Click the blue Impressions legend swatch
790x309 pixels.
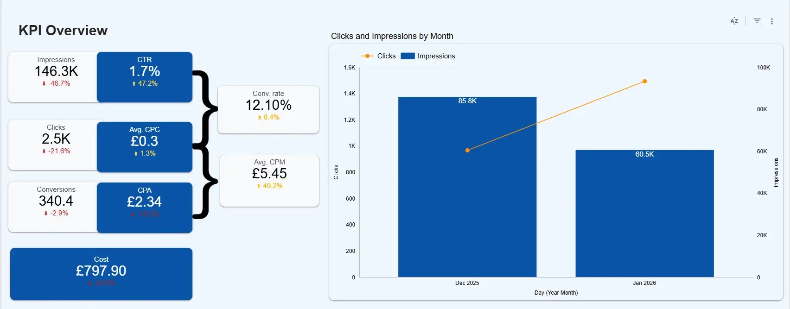tap(408, 56)
